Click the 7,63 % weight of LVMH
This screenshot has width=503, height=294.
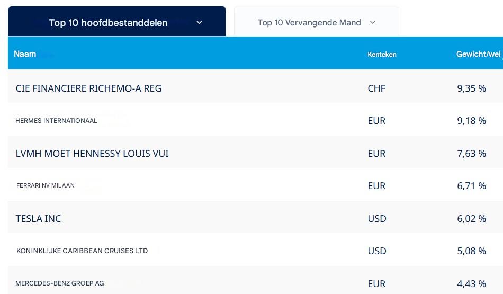tap(471, 154)
